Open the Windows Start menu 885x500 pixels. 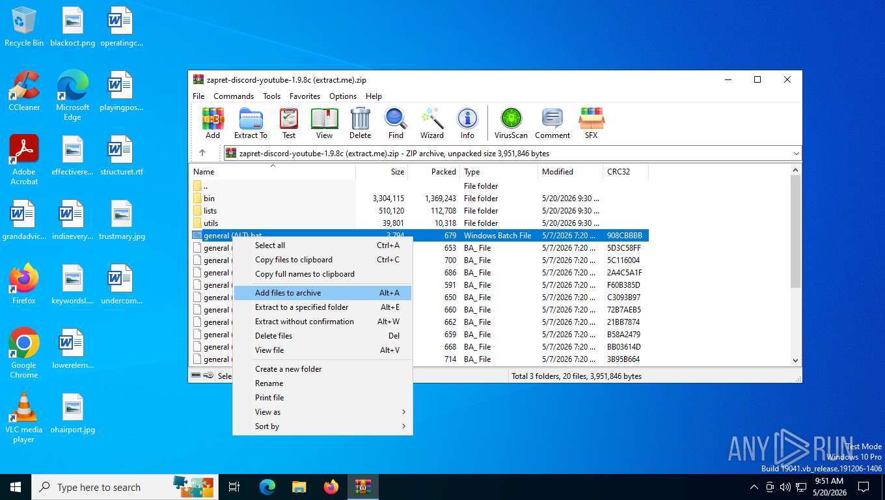point(16,487)
